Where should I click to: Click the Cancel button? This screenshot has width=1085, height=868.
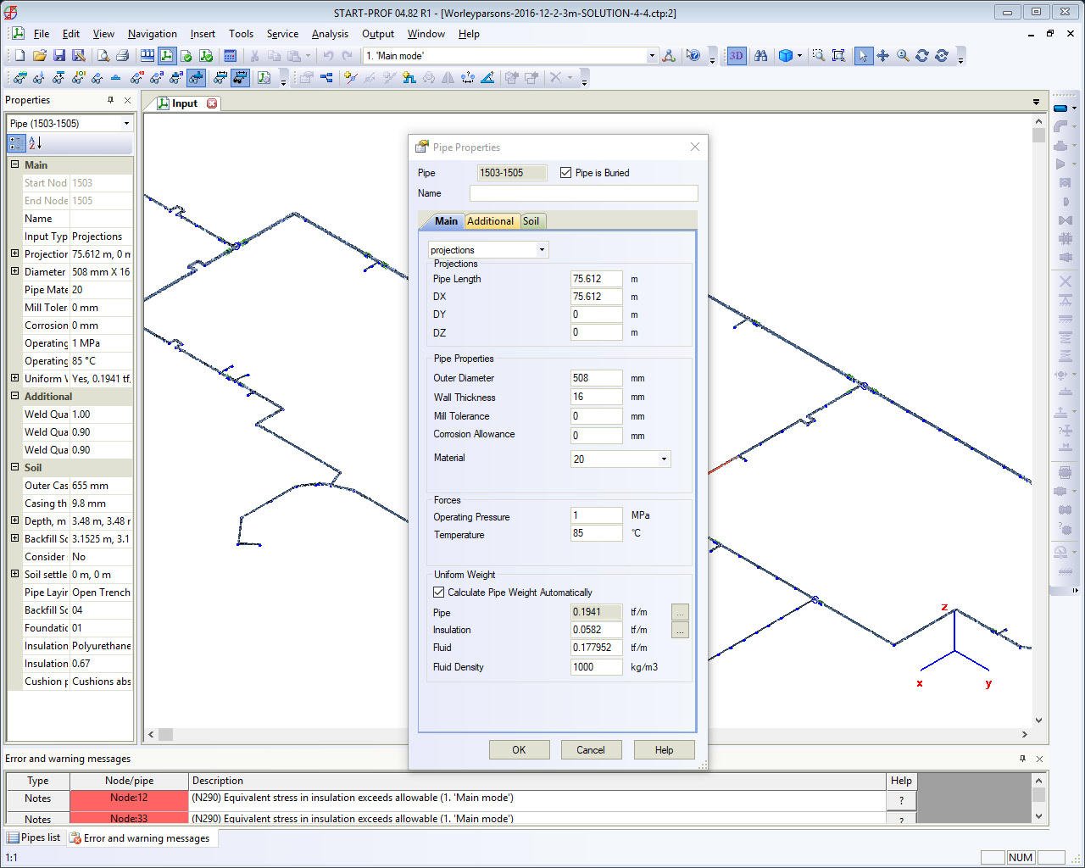coord(591,750)
